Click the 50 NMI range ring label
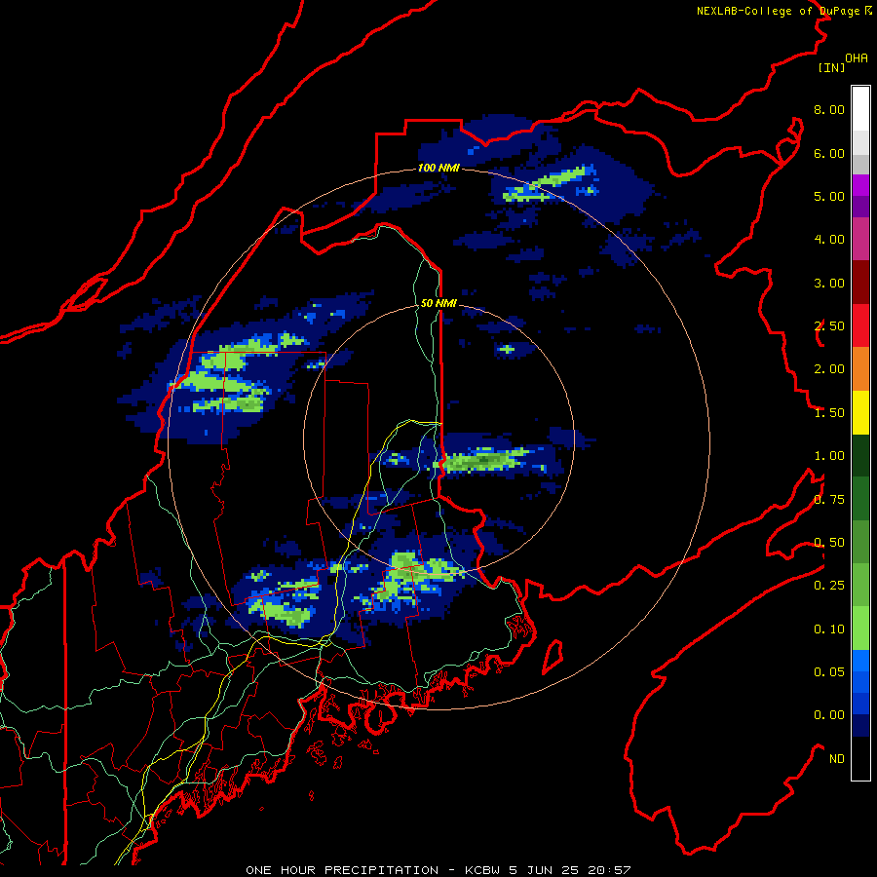The image size is (877, 877). 438,303
